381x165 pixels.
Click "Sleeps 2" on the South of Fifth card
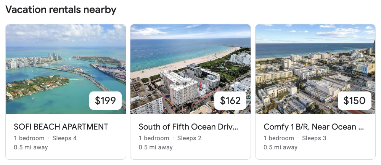[x=190, y=138]
